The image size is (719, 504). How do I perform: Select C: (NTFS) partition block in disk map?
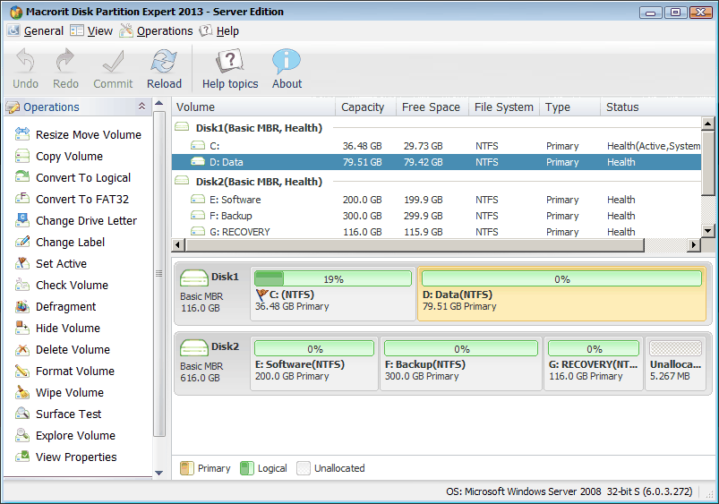(333, 294)
